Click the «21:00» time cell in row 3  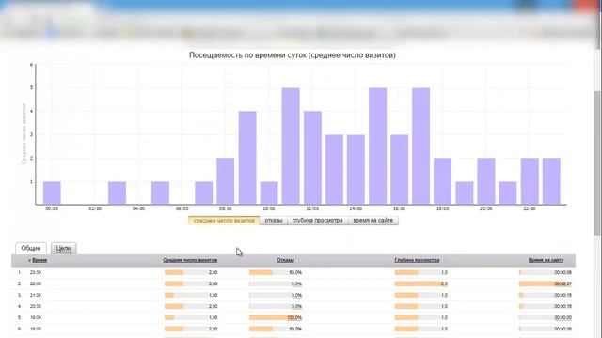point(36,295)
